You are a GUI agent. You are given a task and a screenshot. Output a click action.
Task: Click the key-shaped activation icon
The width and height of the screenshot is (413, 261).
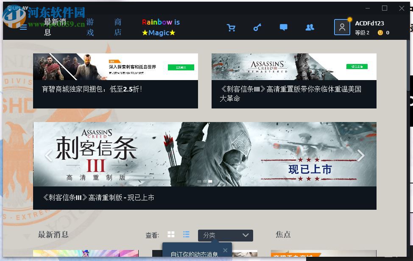coord(257,27)
